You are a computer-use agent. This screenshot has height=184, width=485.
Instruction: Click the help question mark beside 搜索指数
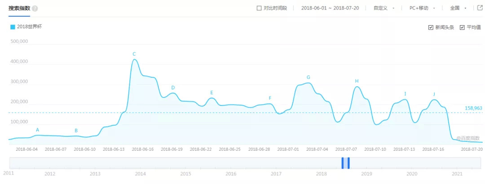pyautogui.click(x=35, y=9)
